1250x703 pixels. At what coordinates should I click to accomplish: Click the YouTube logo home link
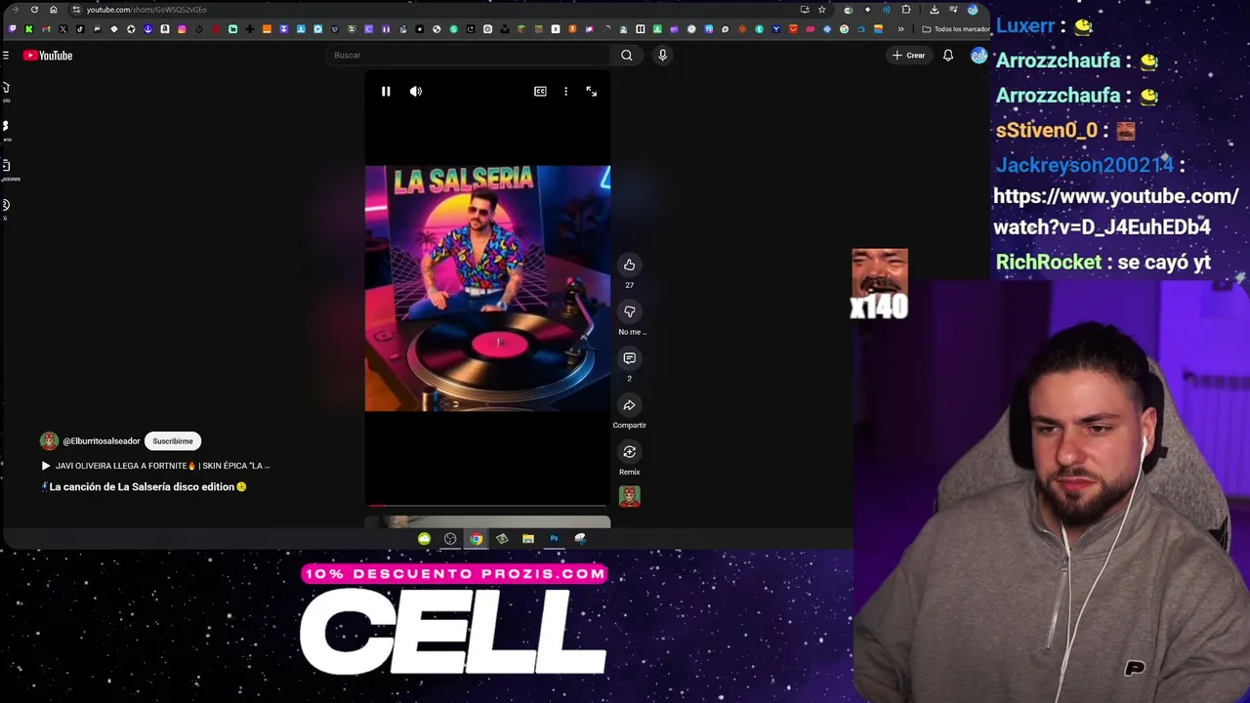point(48,56)
